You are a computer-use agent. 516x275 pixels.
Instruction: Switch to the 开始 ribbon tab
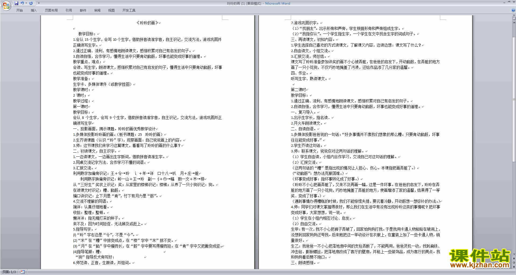coord(20,10)
